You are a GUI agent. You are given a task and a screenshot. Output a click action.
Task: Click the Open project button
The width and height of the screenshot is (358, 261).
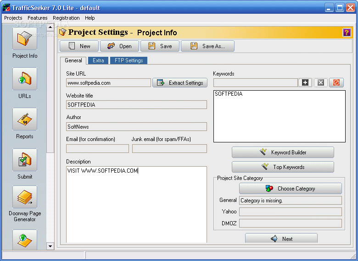click(119, 46)
